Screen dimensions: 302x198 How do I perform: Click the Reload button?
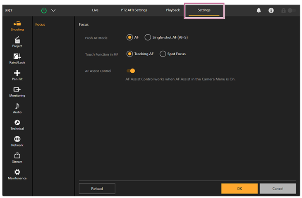pos(97,189)
